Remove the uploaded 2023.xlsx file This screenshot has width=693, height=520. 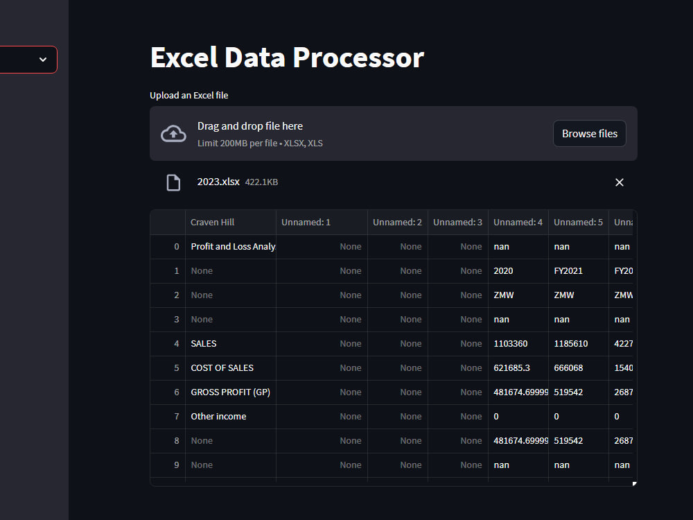[619, 182]
